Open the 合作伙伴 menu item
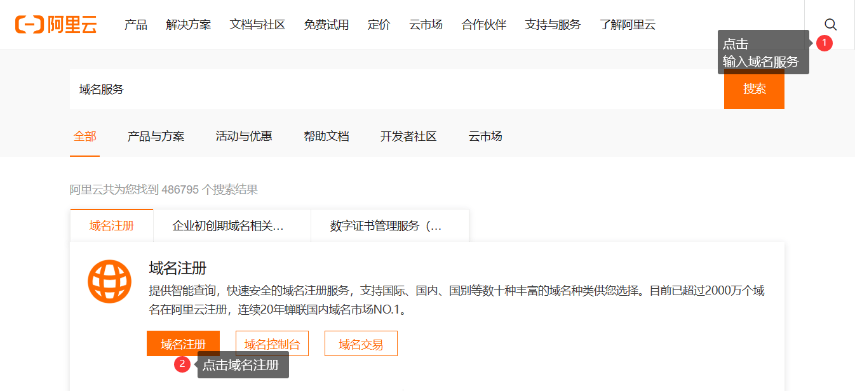This screenshot has height=391, width=855. [x=483, y=25]
